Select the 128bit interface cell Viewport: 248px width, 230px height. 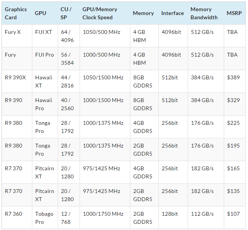(x=173, y=218)
